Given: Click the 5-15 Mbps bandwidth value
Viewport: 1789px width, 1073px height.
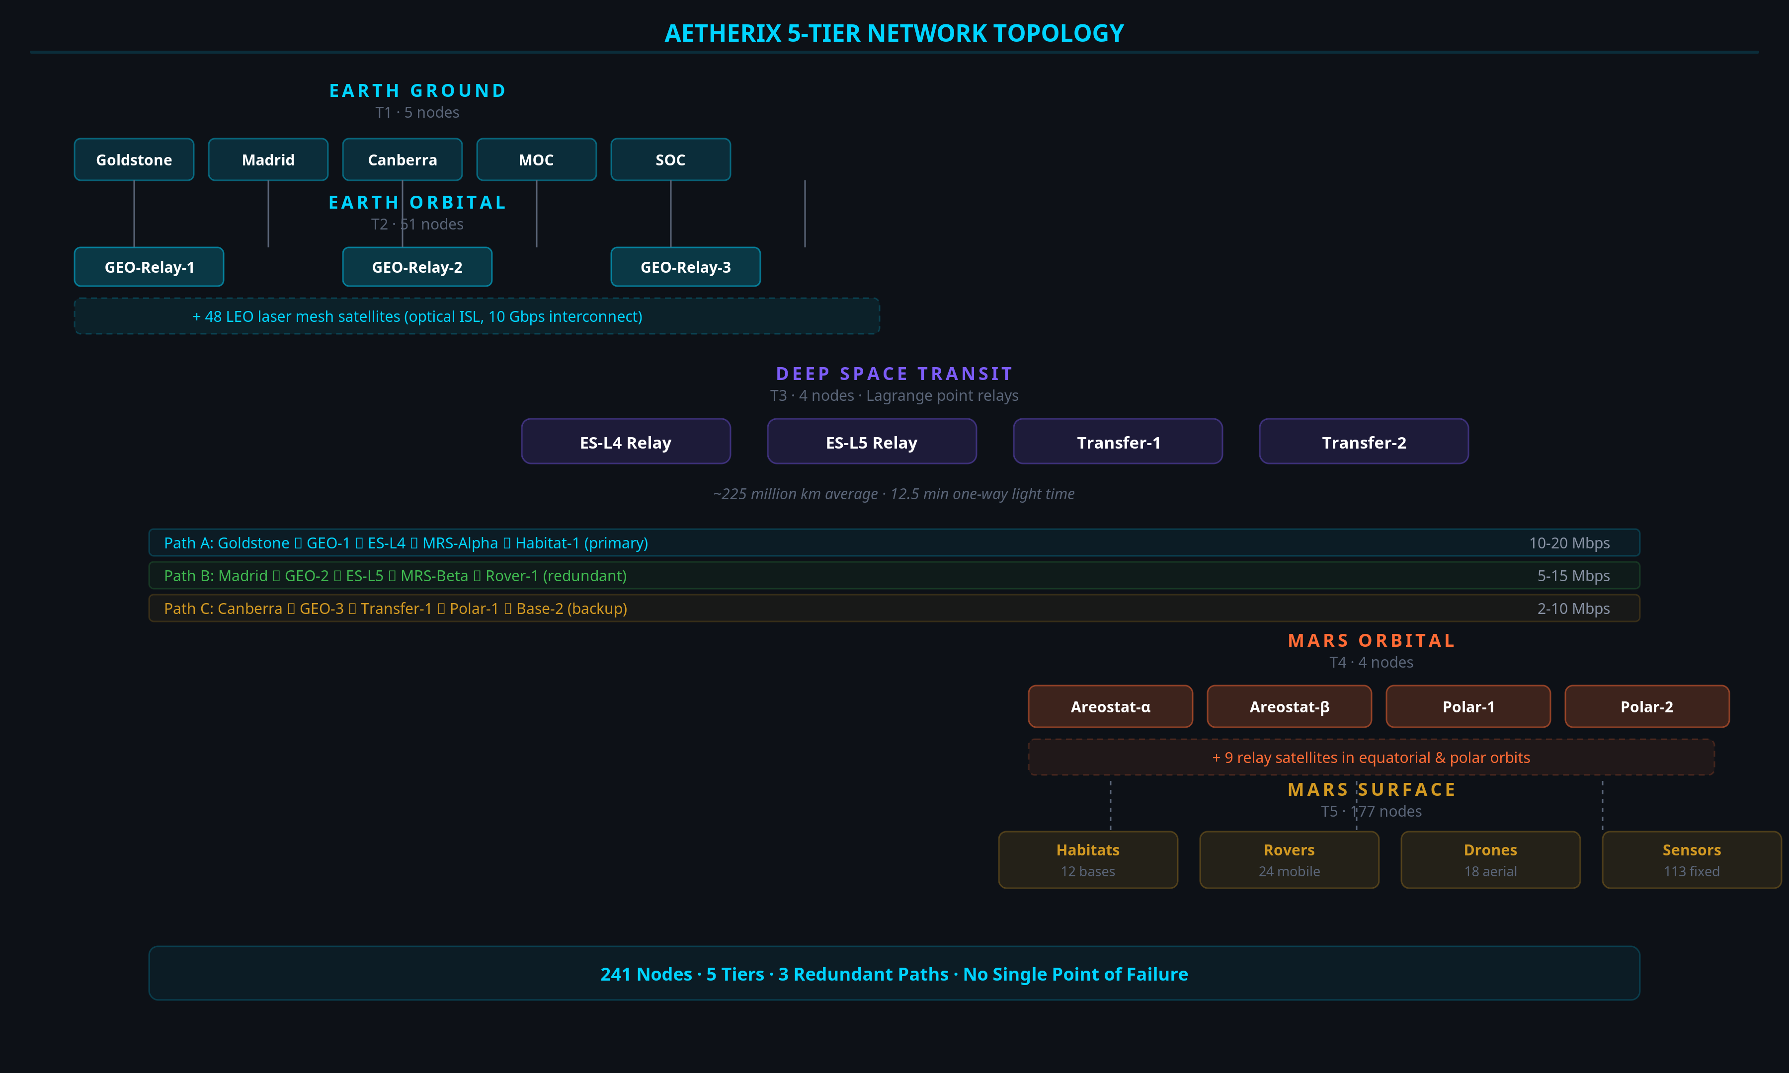Looking at the screenshot, I should [1573, 576].
